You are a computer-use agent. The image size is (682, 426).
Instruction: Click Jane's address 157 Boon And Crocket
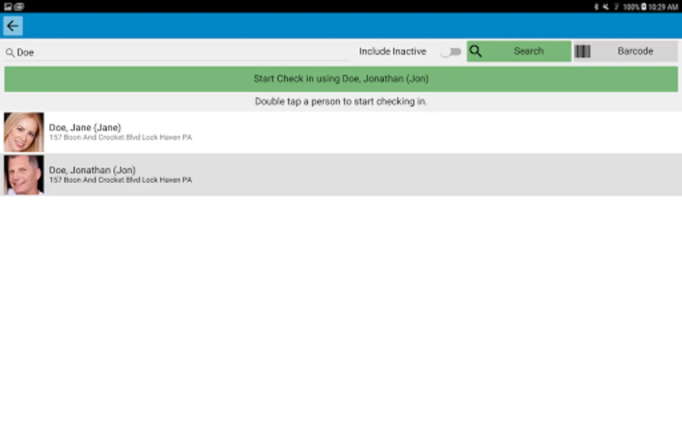(120, 137)
